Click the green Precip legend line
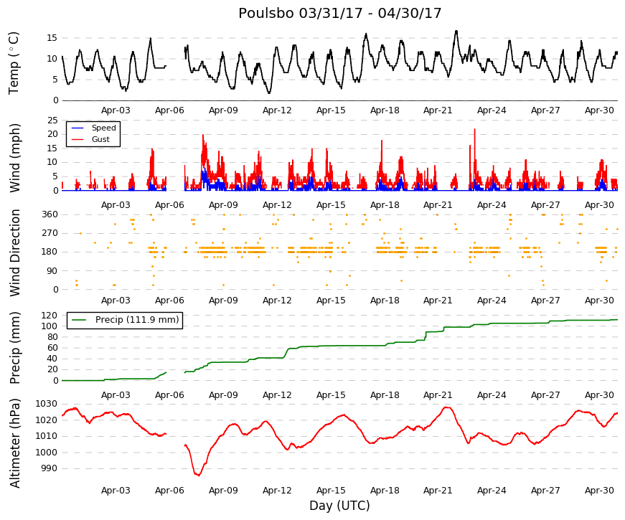625x520 pixels. coord(79,320)
